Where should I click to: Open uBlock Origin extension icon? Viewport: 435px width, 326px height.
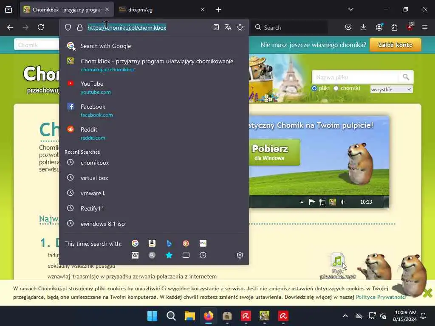[x=410, y=27]
